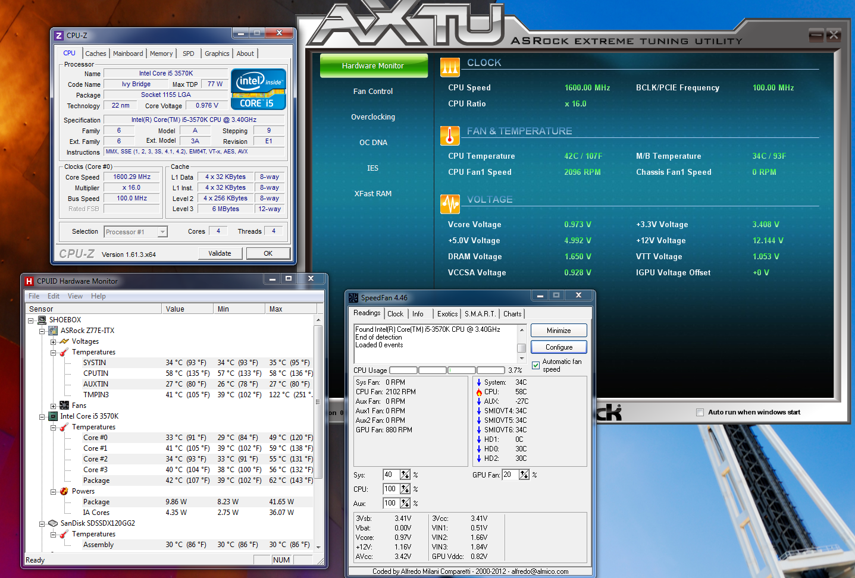Open the Graphics tab in CPU-Z
The height and width of the screenshot is (578, 855).
pyautogui.click(x=217, y=54)
